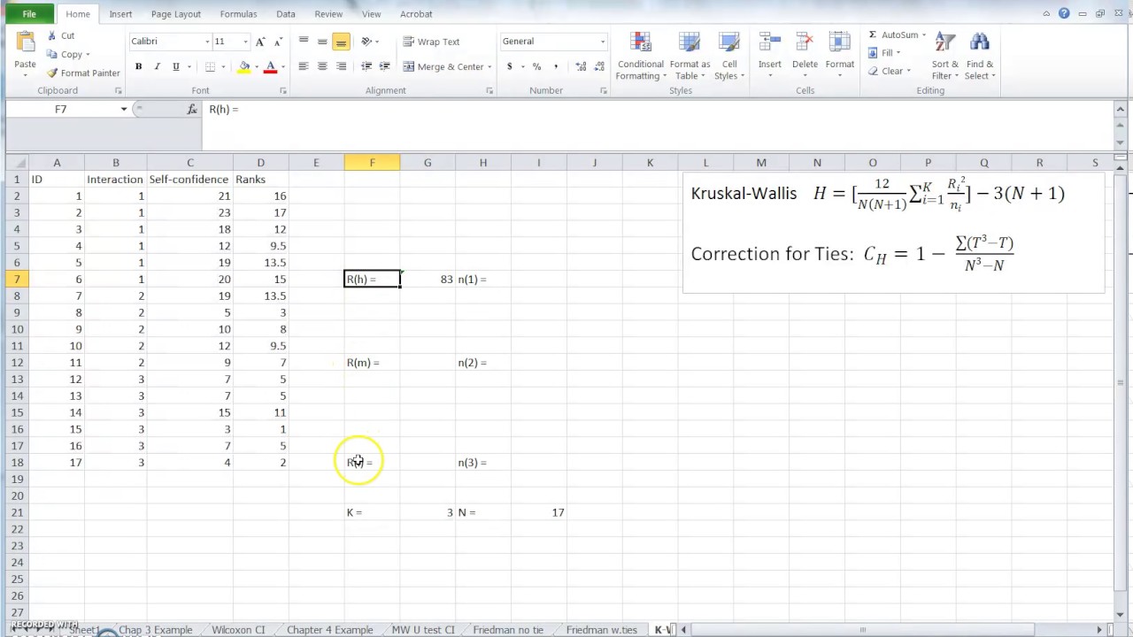The height and width of the screenshot is (637, 1133).
Task: Open the Clipboard dialog launcher
Action: (x=119, y=90)
